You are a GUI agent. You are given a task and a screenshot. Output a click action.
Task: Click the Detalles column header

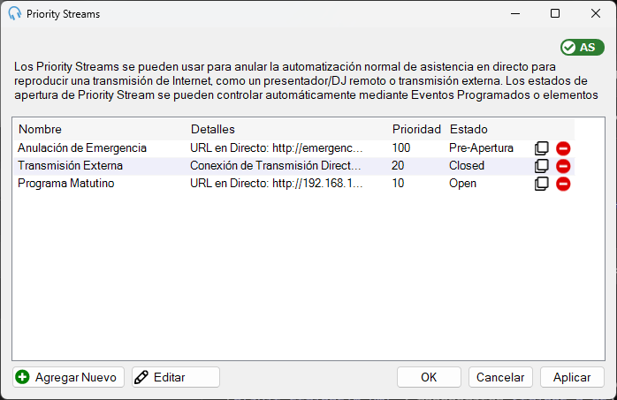coord(213,129)
